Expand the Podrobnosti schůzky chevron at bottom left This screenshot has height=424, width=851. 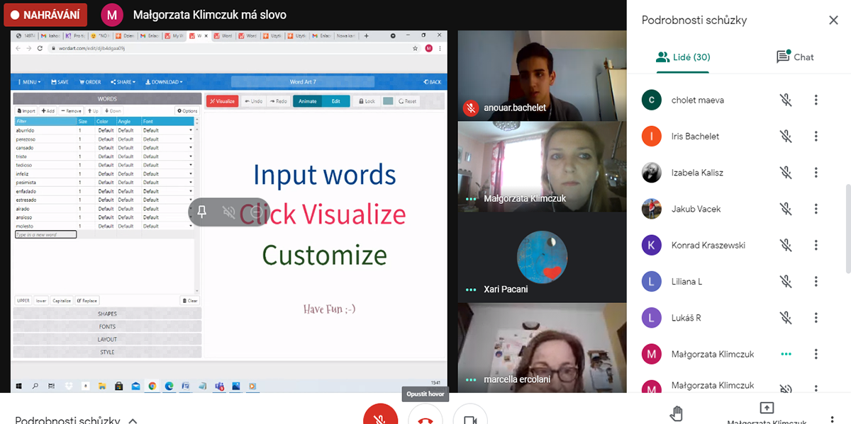pos(133,420)
